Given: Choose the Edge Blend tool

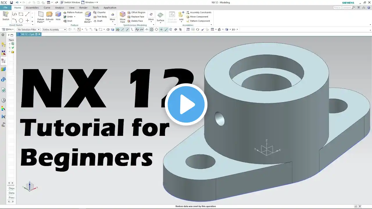Looking at the screenshot, I should tap(88, 17).
